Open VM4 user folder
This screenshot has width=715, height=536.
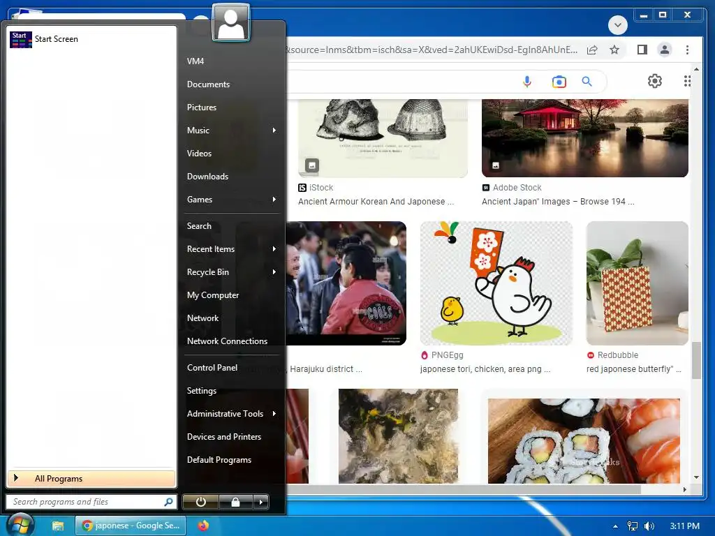[x=196, y=61]
